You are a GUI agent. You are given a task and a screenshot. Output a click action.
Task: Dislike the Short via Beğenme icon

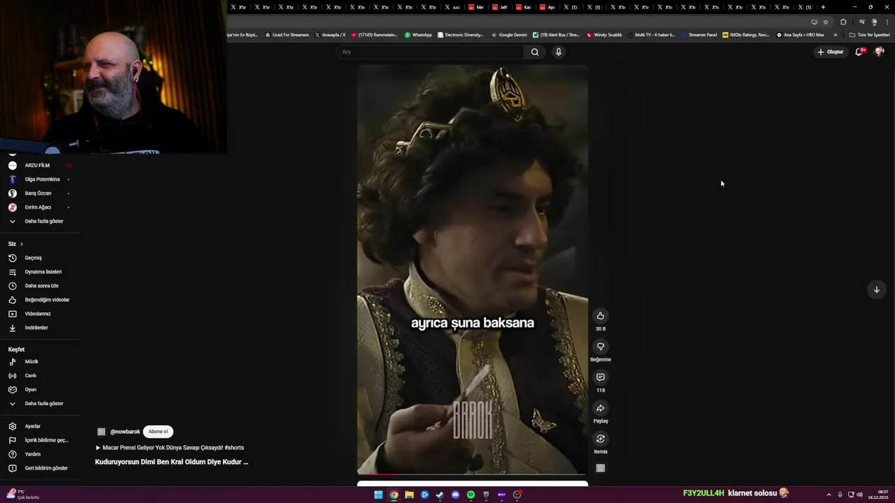tap(600, 347)
